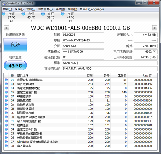Viewport: 161px width, 154px height.
Task: Click status dot of attribute C5
Action: (6, 133)
